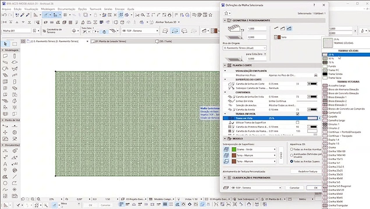Click the Text tool 'A' icon

click(x=5, y=164)
